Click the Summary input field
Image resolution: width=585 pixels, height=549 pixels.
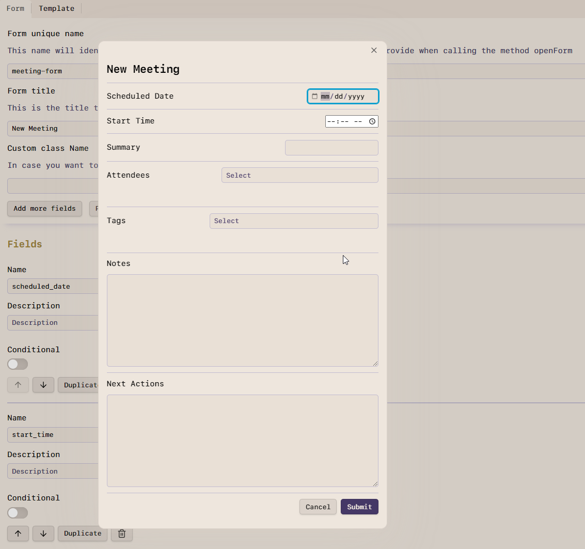(331, 148)
